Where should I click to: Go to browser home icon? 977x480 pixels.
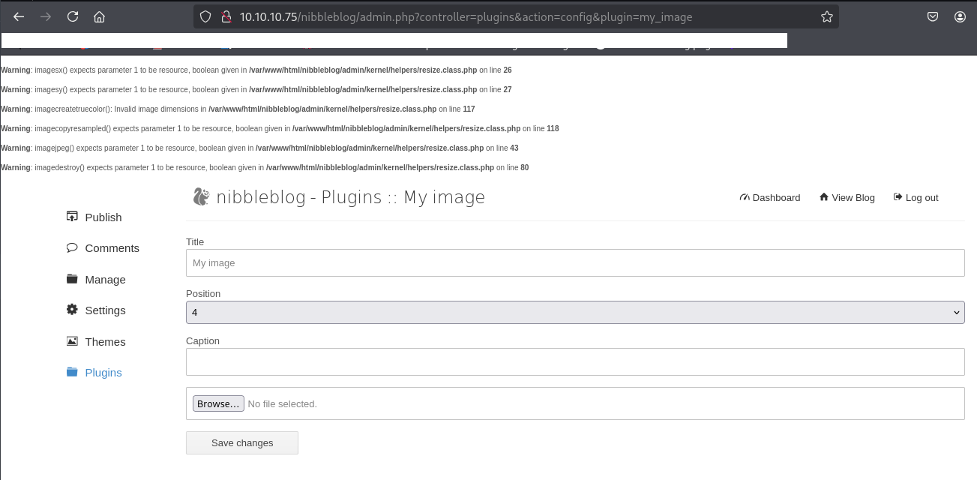(99, 16)
